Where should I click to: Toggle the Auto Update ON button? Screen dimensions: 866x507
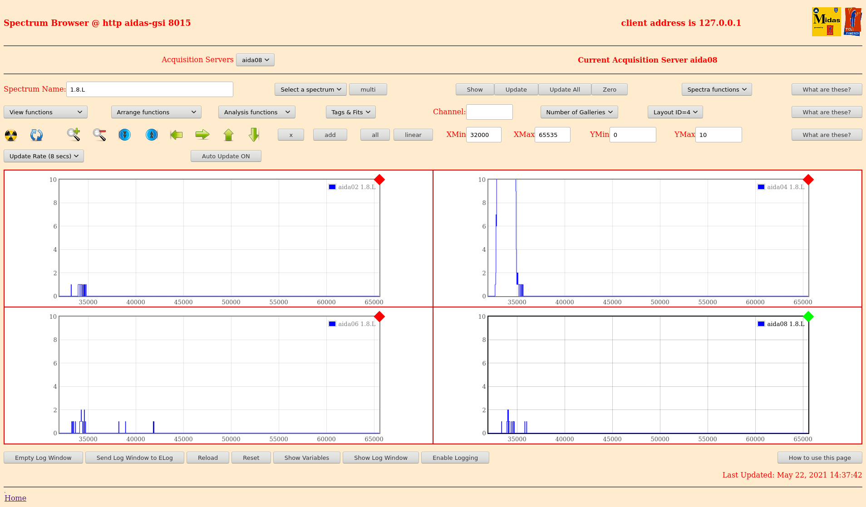click(x=226, y=156)
